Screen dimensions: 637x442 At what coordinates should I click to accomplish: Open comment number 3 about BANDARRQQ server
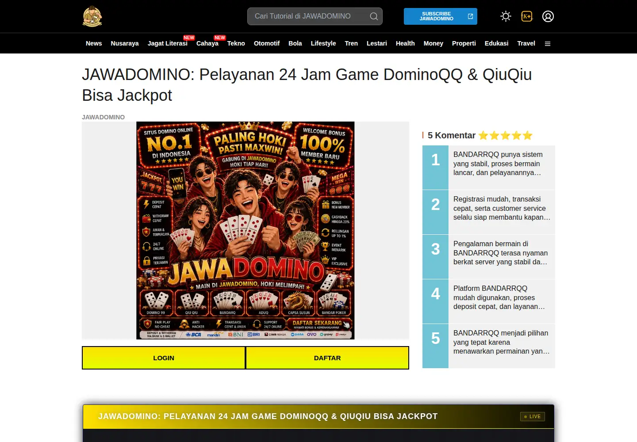[x=489, y=257]
